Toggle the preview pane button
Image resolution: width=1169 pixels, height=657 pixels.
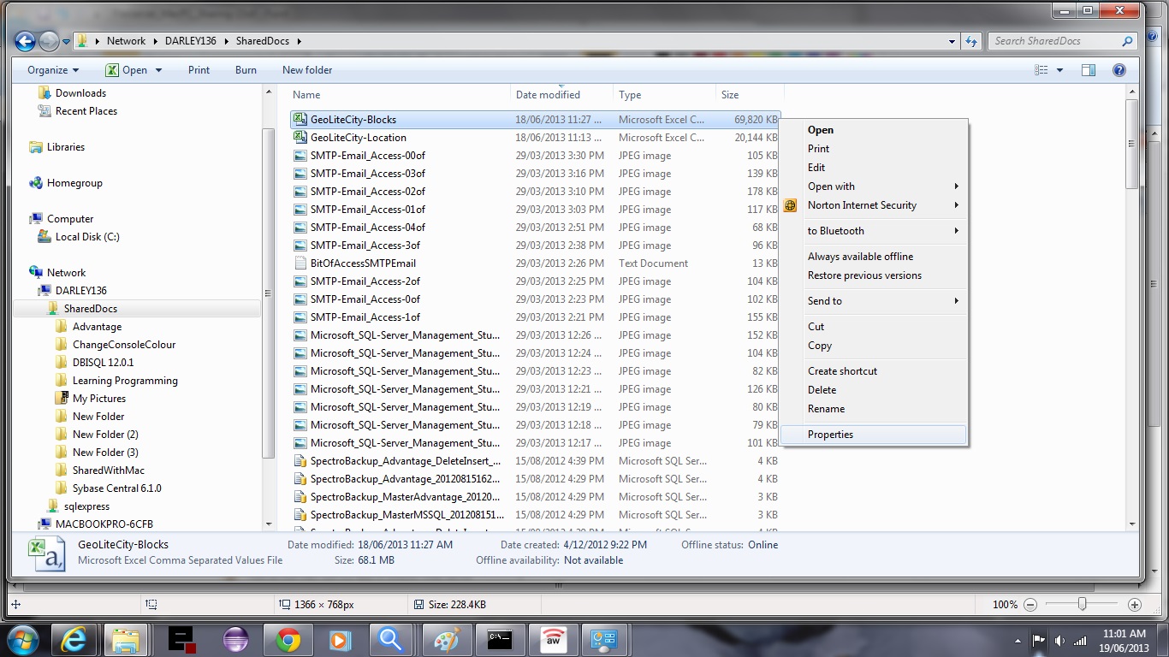[x=1089, y=70]
